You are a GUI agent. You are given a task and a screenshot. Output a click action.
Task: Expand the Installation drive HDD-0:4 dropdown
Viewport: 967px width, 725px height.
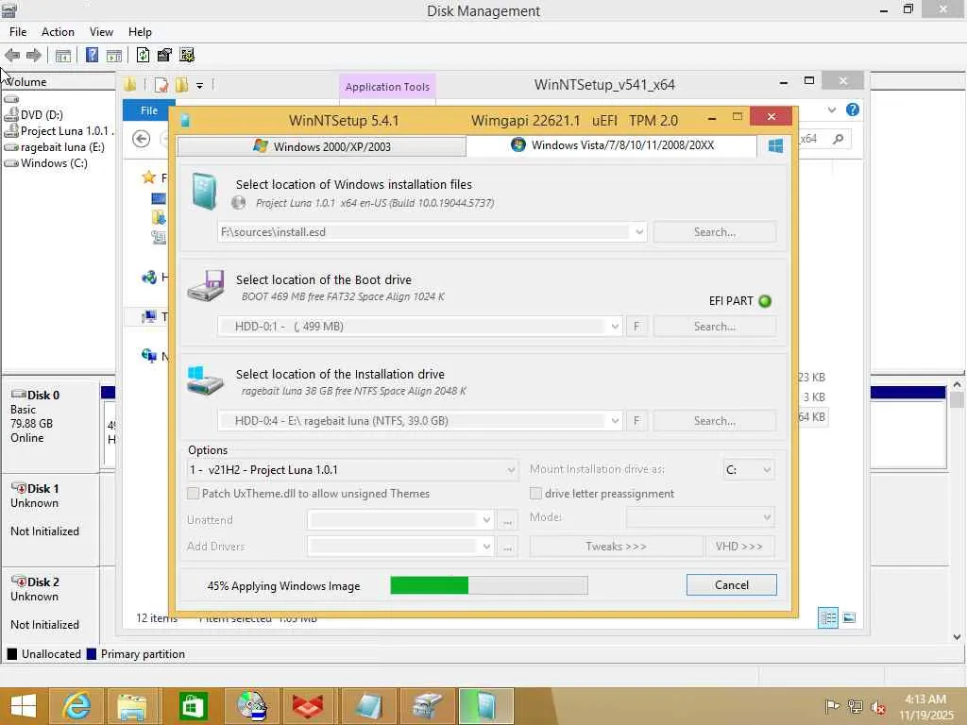click(614, 421)
